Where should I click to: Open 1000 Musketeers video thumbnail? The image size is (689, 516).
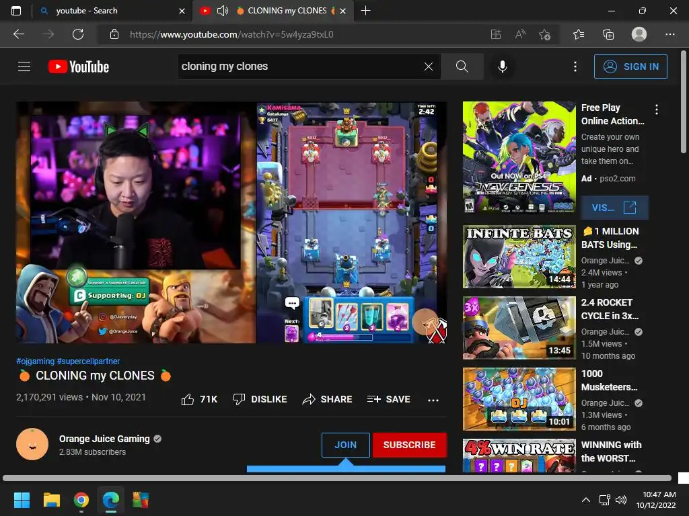coord(519,399)
